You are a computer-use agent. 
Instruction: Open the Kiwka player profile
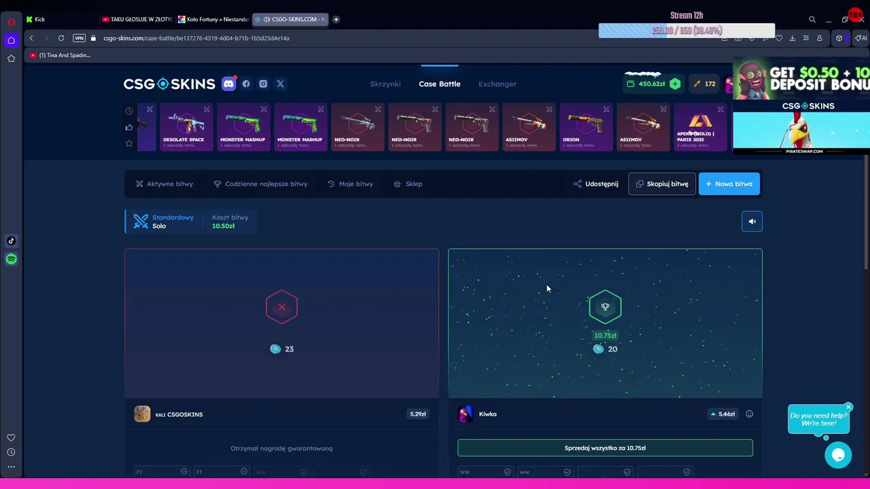click(478, 414)
